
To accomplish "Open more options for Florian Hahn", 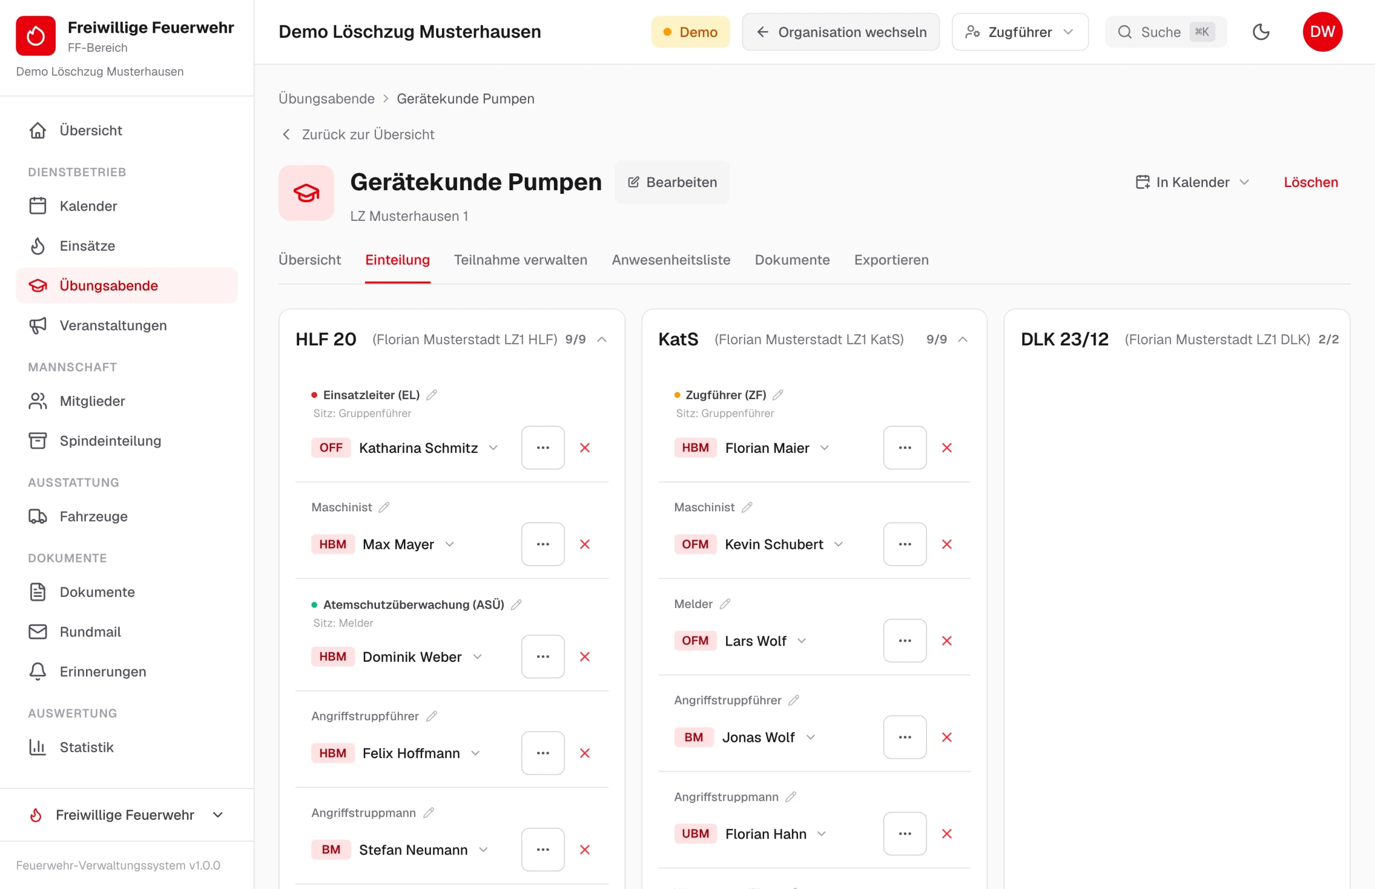I will point(904,834).
